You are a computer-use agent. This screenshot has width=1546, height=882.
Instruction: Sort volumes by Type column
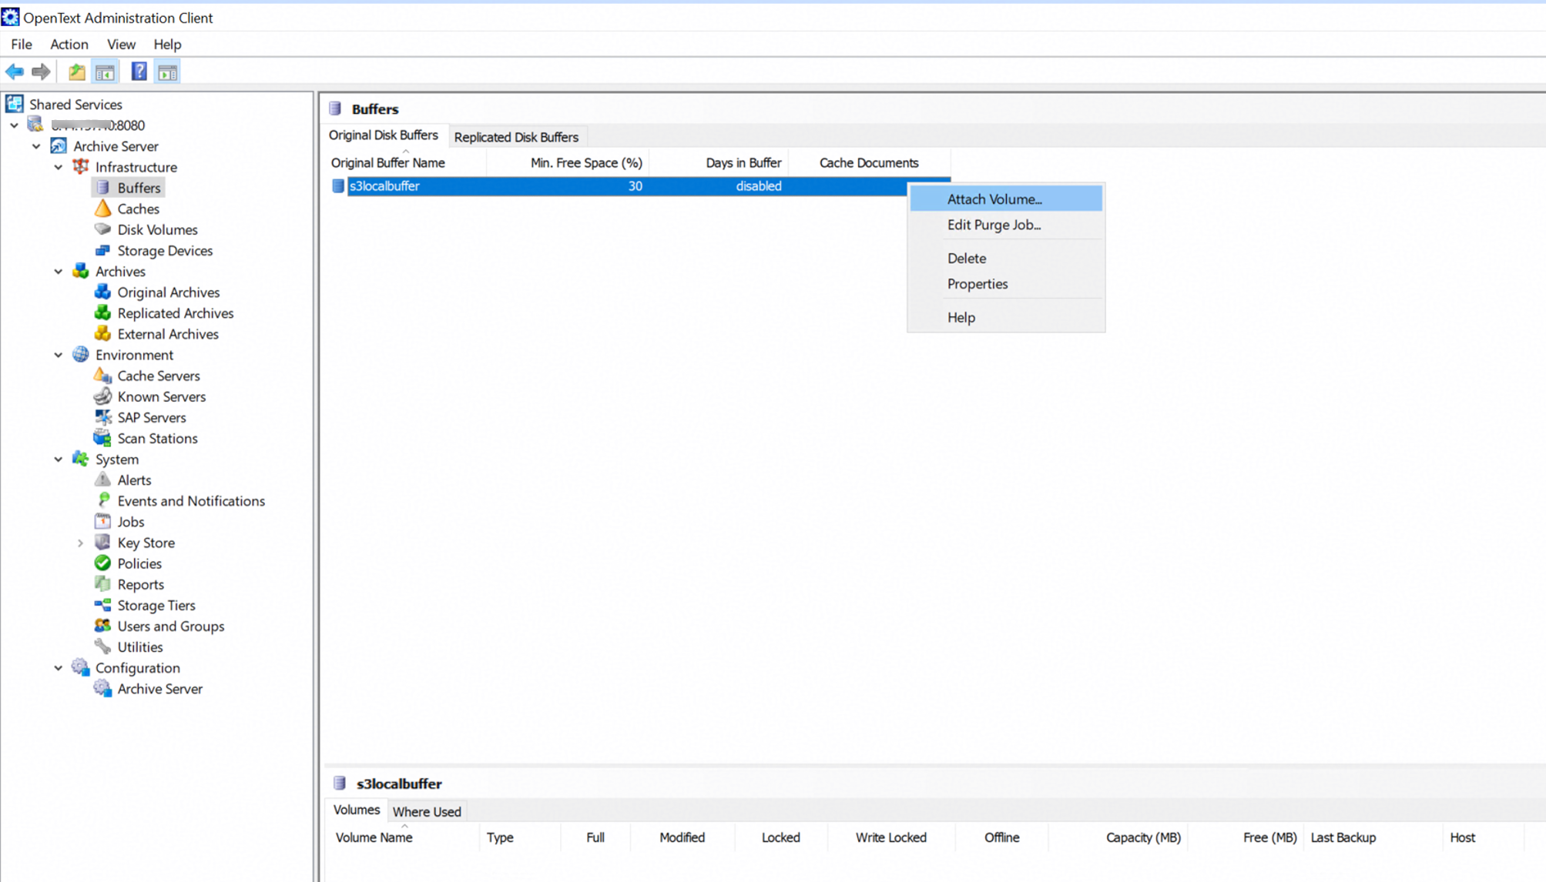(520, 837)
